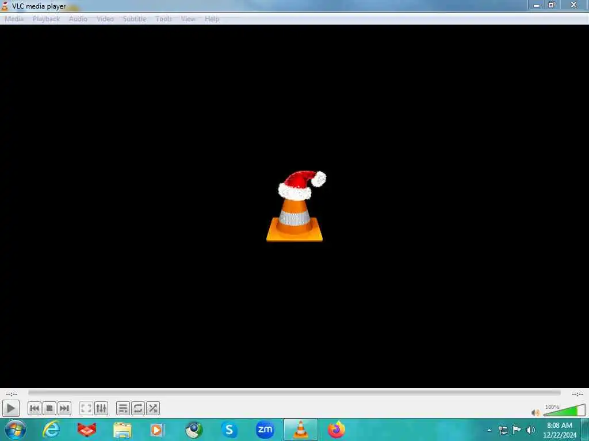Click the VLC Santa-hat cone logo in the video area

coord(296,206)
